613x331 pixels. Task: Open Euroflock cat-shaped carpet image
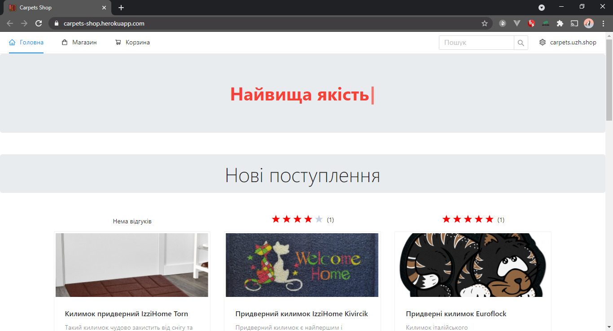473,265
